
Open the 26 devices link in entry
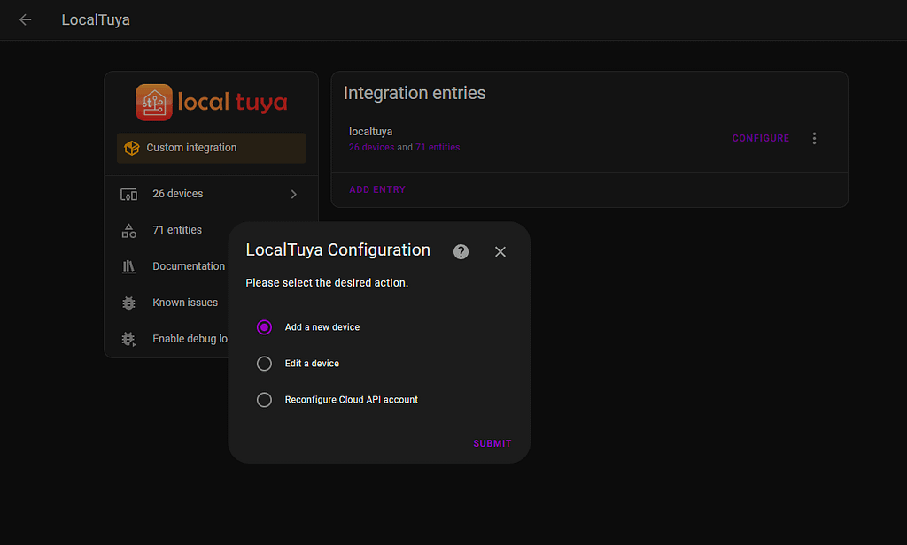click(x=371, y=147)
